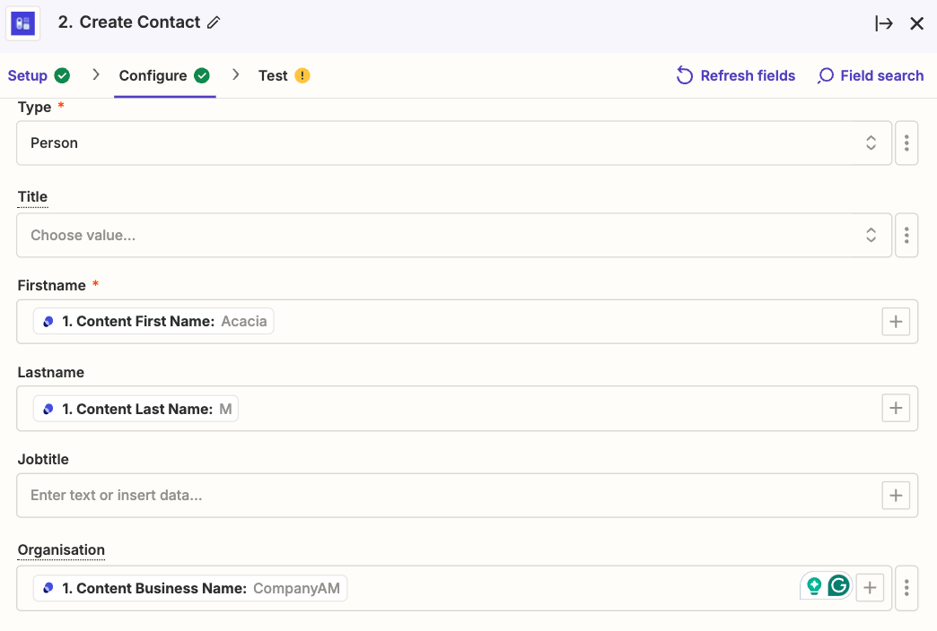The width and height of the screenshot is (937, 631).
Task: Open options menu for the Title field
Action: [906, 235]
